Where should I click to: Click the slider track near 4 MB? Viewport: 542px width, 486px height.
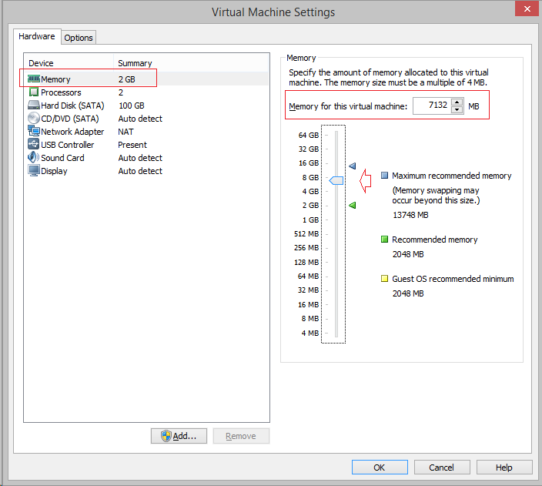[x=336, y=333]
